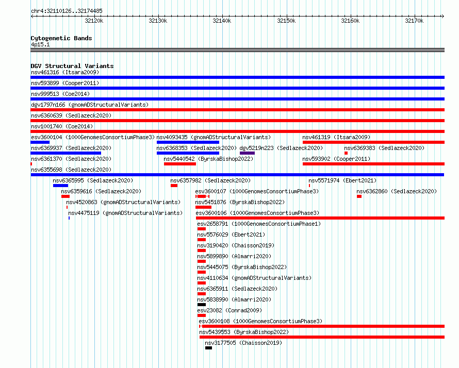Select first Almarri2020 variant nsv5899890
The width and height of the screenshot is (459, 368).
pos(234,256)
